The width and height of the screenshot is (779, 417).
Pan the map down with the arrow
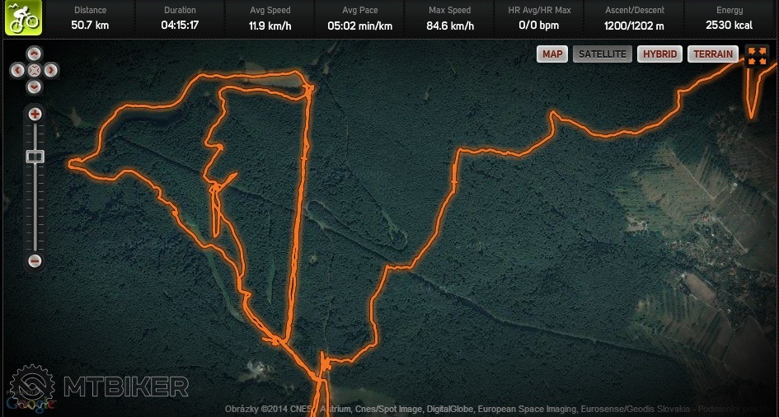coord(34,87)
